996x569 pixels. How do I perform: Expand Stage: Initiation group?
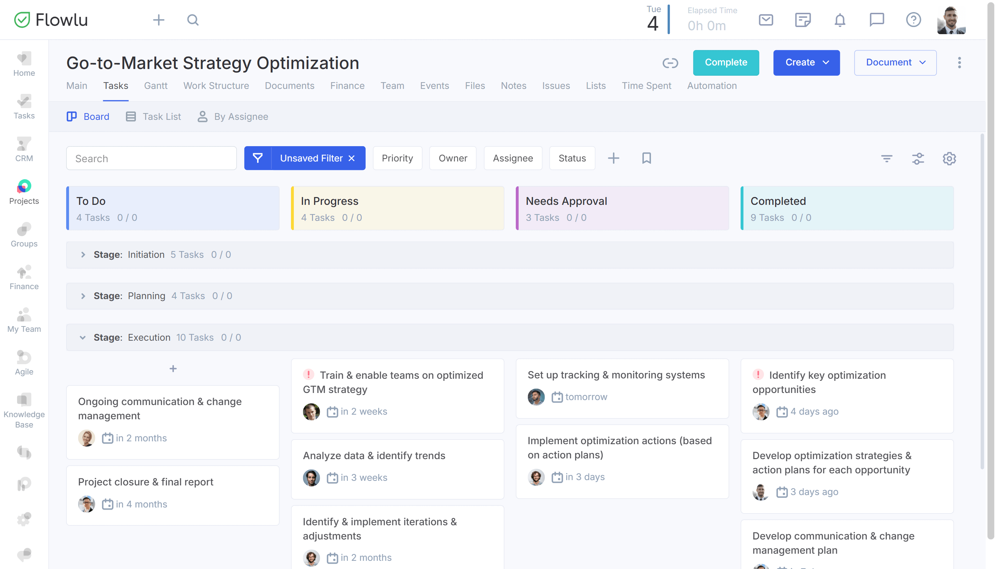pos(83,255)
